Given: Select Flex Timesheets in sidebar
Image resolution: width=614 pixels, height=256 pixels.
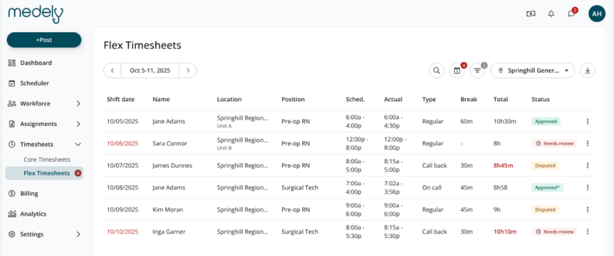Looking at the screenshot, I should point(44,173).
